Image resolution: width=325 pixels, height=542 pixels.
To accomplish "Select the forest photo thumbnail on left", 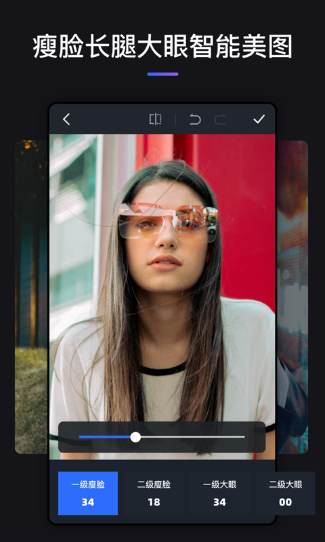I will pyautogui.click(x=31, y=297).
